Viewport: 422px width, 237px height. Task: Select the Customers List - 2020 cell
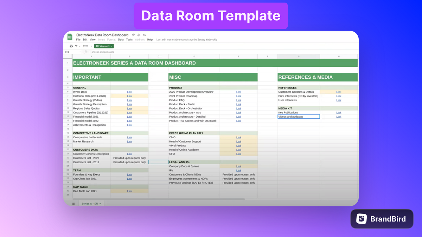pos(91,158)
